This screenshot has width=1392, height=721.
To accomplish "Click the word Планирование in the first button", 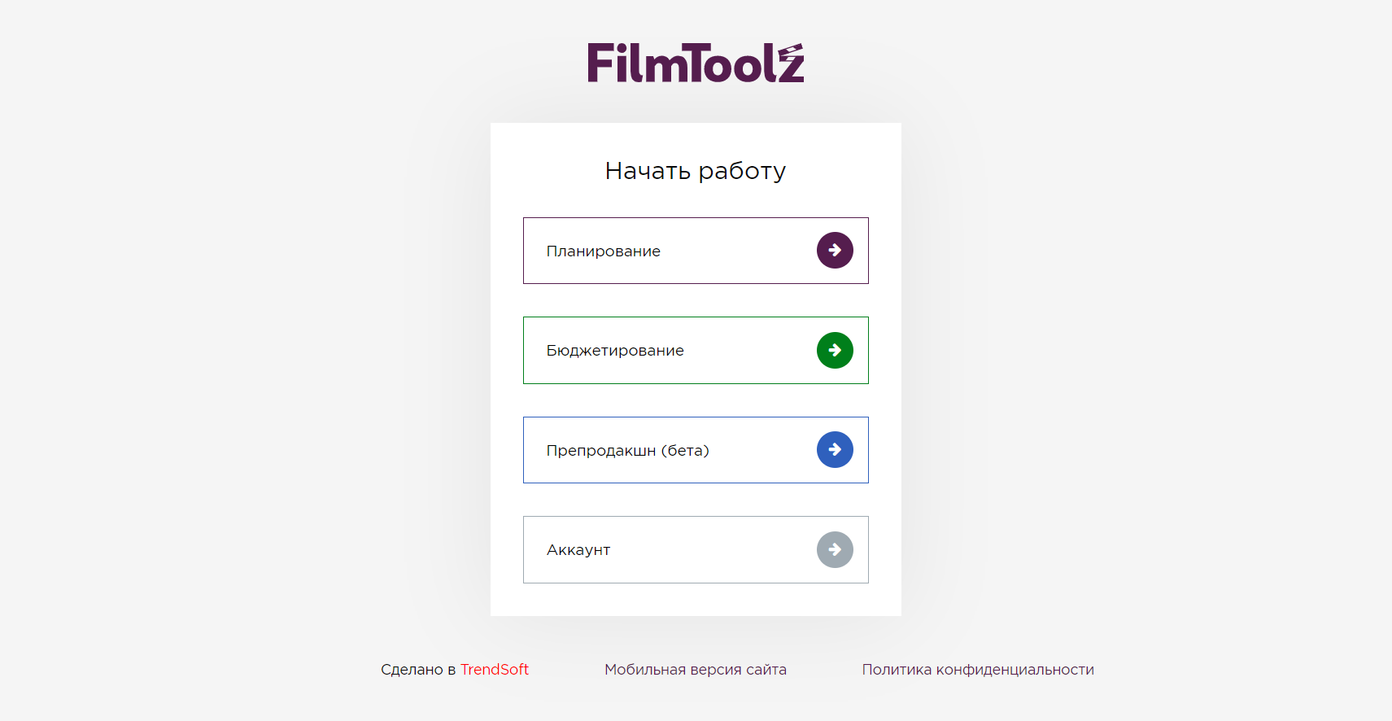I will (604, 251).
